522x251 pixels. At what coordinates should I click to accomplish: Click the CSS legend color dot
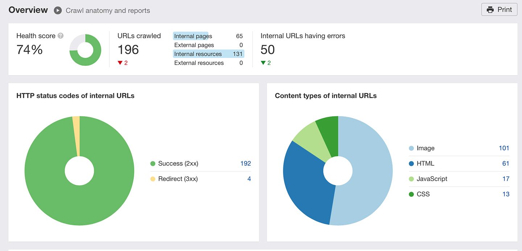[411, 194]
